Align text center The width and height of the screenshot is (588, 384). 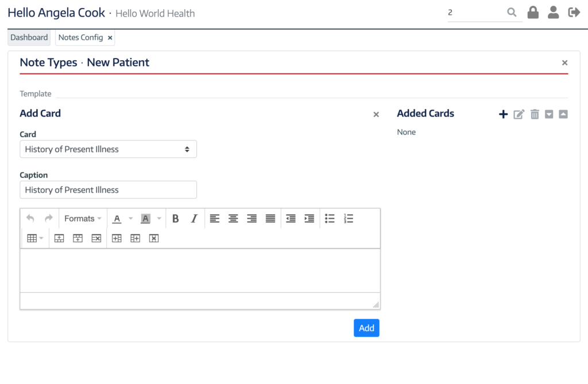[233, 219]
